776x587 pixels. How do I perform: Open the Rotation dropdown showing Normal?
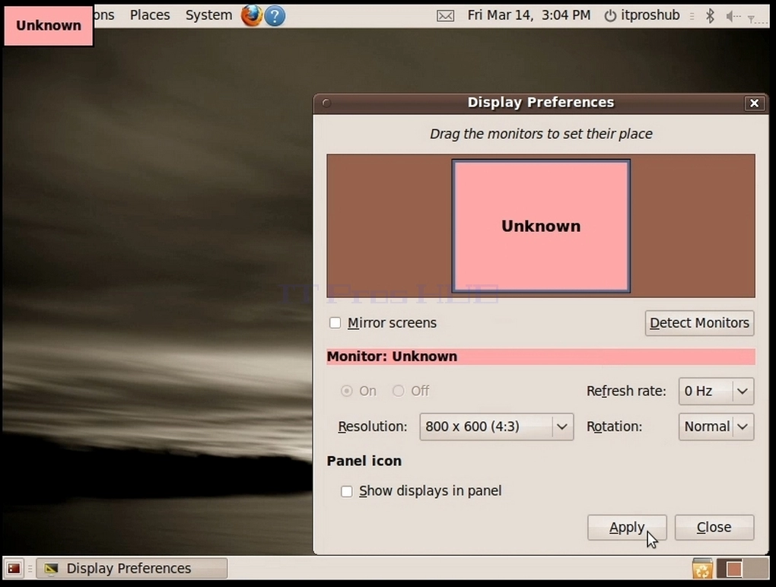[716, 427]
